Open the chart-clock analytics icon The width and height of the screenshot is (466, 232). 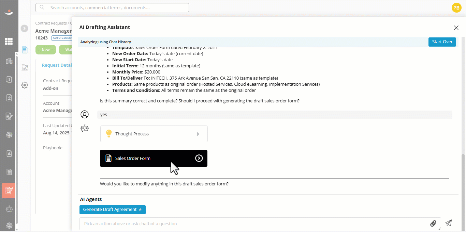coord(25,67)
